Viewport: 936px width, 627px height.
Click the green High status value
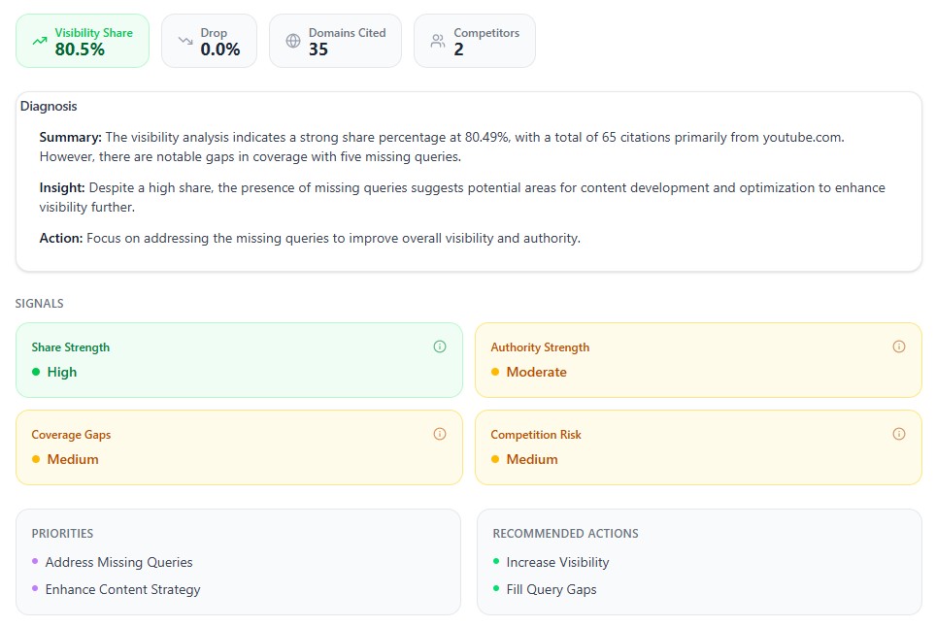(x=62, y=372)
